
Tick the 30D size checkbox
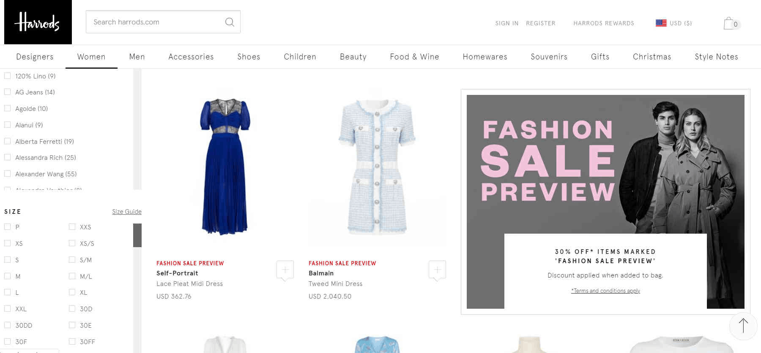click(72, 309)
